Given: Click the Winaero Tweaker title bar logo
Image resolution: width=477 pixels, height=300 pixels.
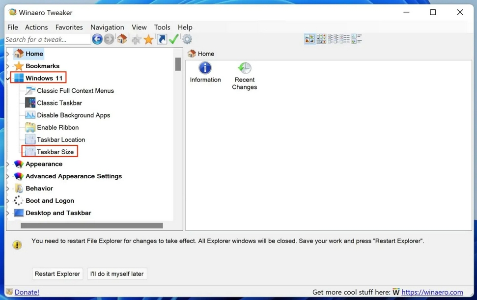Looking at the screenshot, I should [x=12, y=12].
